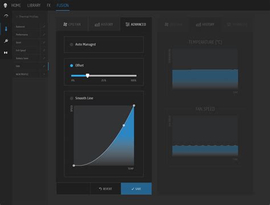The height and width of the screenshot is (205, 270).
Task: Edit the Battery Saver profile pencil icon
Action: pos(44,58)
